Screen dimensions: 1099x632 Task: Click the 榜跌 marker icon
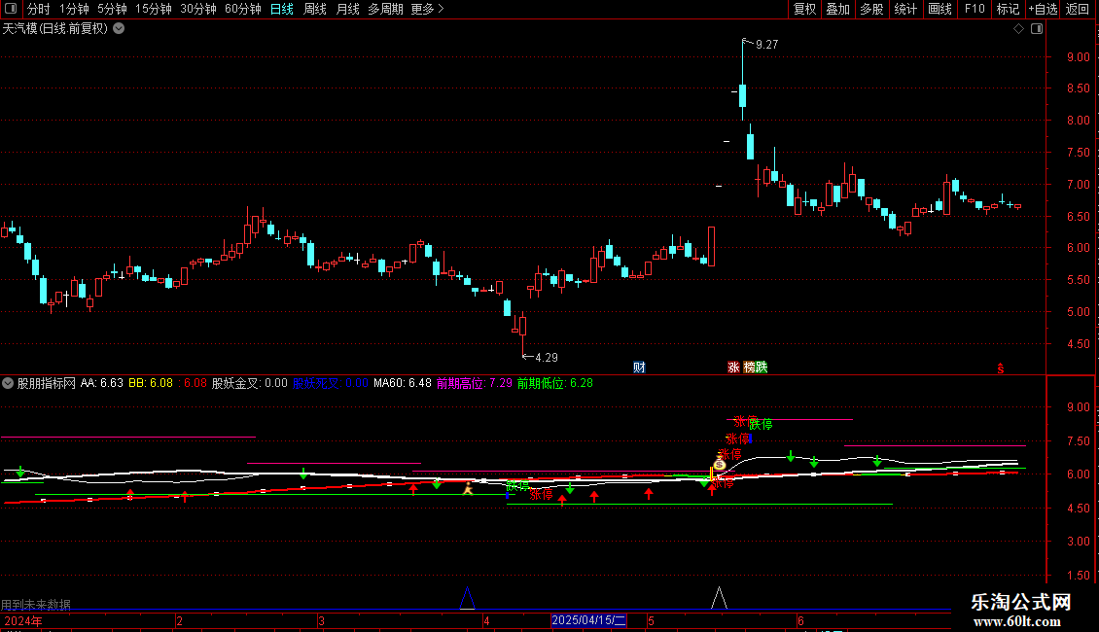pos(756,368)
